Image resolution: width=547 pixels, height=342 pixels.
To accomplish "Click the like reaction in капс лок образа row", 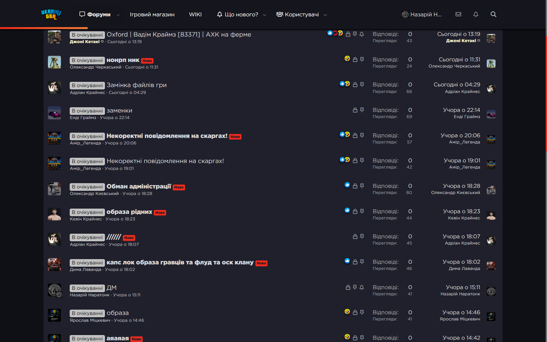I will 347,261.
